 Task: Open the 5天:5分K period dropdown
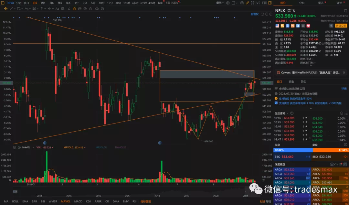point(172,3)
